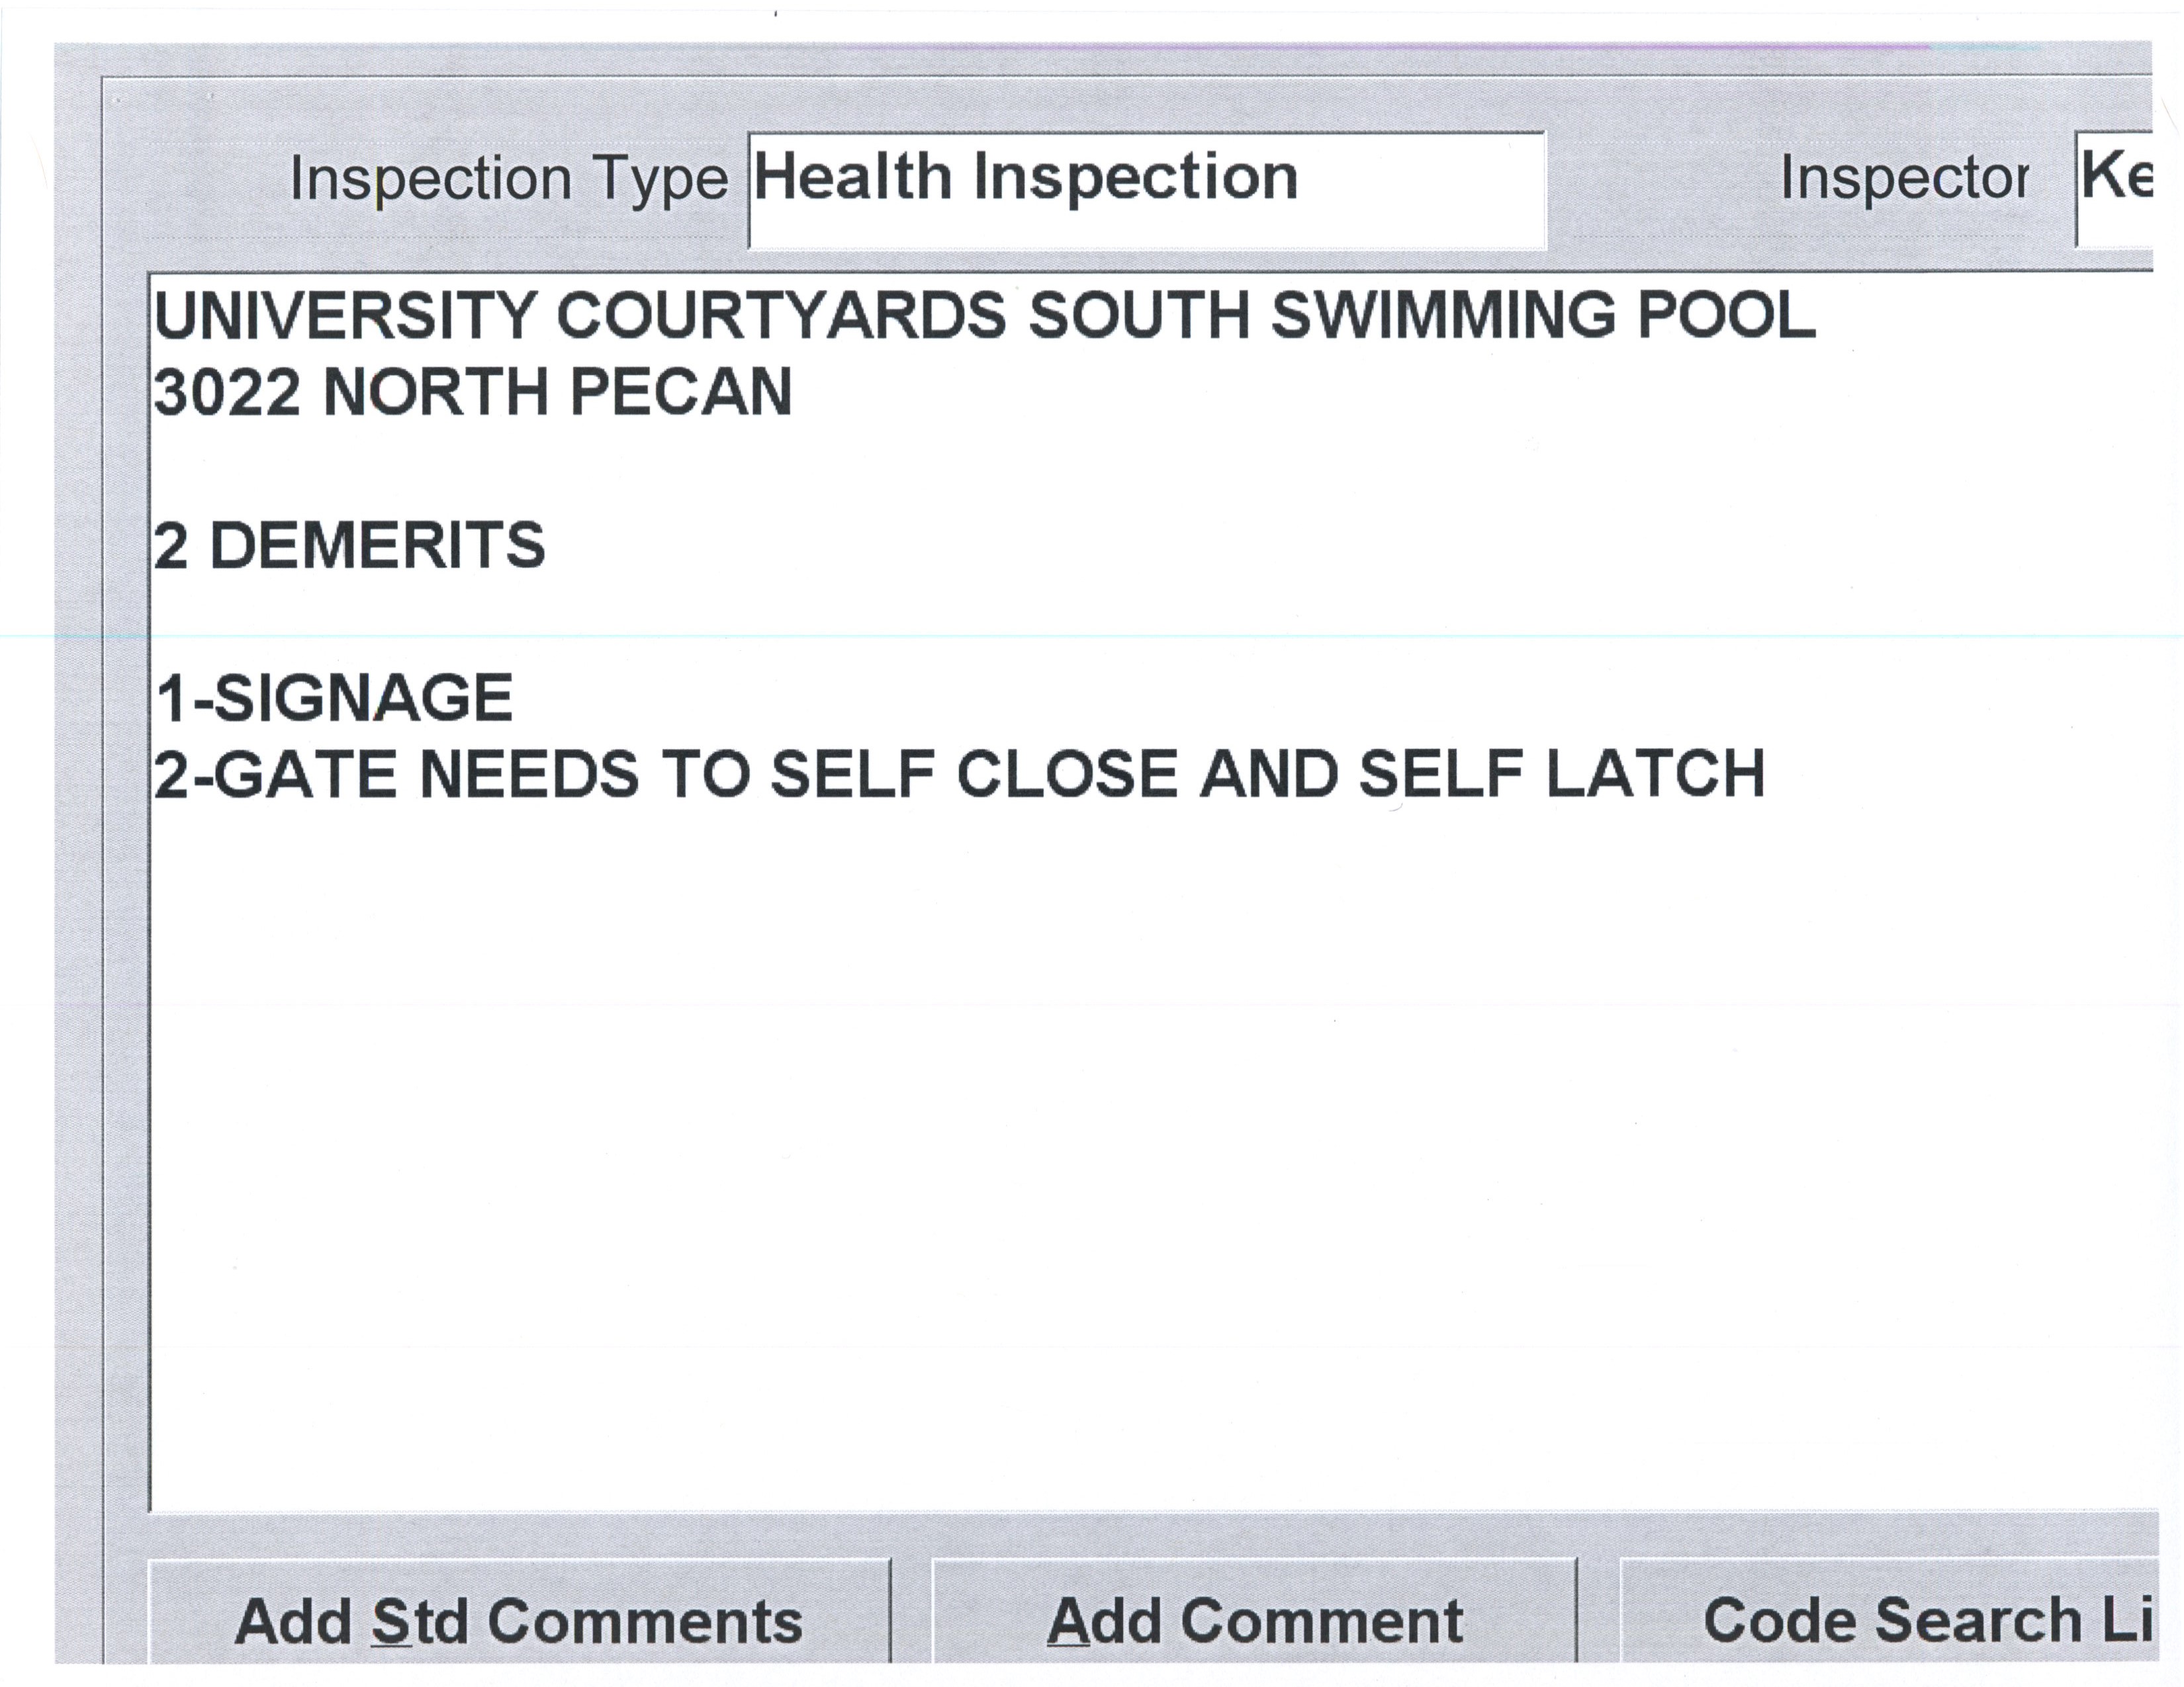Click the word LATCH in comments
This screenshot has height=1687, width=2184.
click(1655, 775)
